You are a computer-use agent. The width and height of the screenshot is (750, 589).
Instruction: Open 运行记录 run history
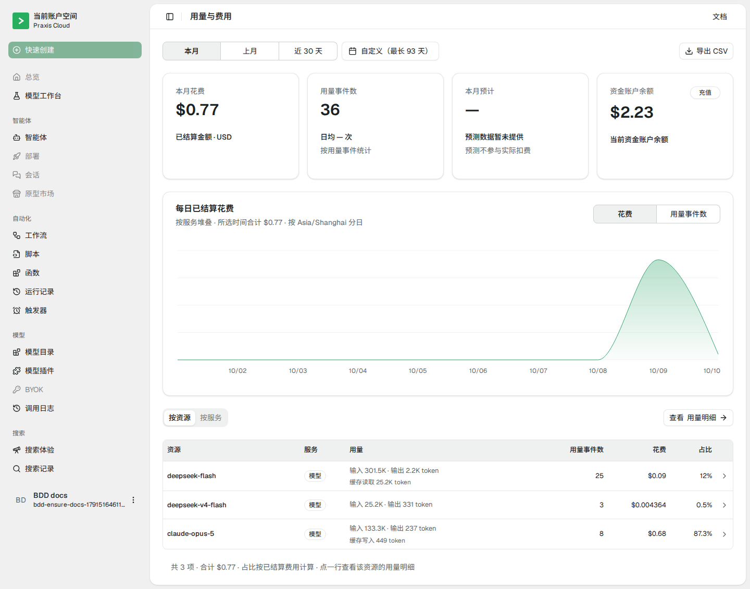point(75,292)
